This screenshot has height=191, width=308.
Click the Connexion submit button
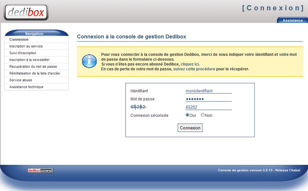(190, 128)
